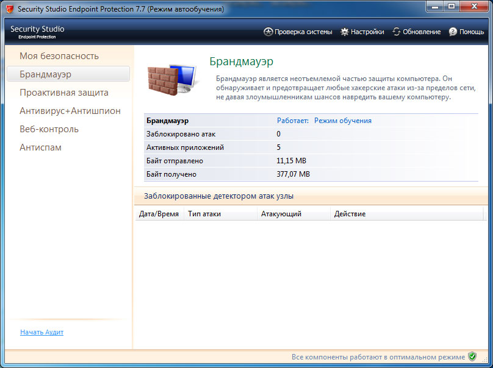The height and width of the screenshot is (368, 493).
Task: Open the Режим обучения link
Action: [x=342, y=120]
